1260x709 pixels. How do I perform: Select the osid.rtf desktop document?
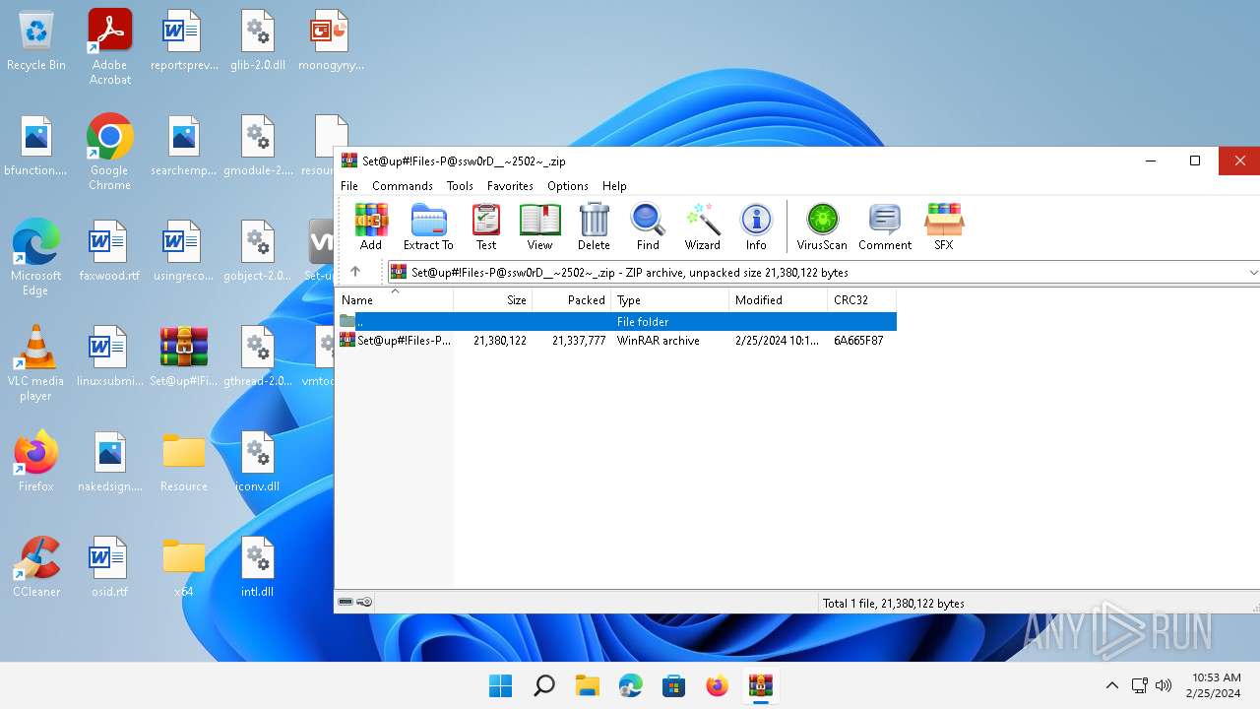(109, 566)
